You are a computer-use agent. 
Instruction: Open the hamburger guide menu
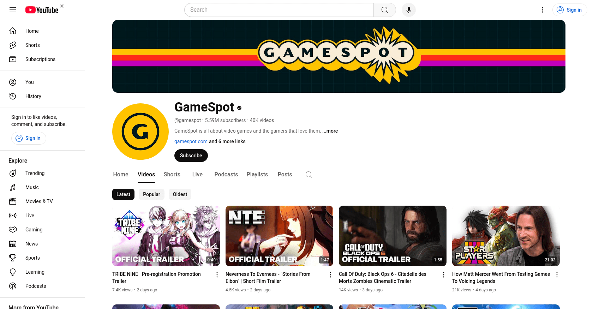[13, 10]
